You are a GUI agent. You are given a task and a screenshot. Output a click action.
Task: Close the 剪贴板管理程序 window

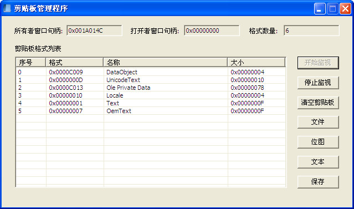click(x=345, y=8)
